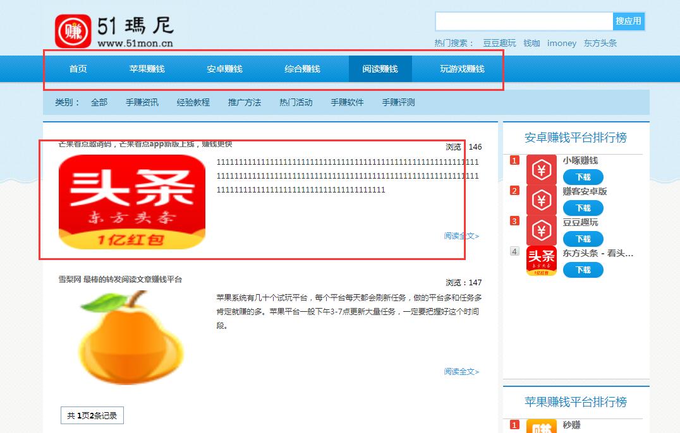
Task: Click the 头条 1亿红包 article thumbnail
Action: tap(132, 202)
